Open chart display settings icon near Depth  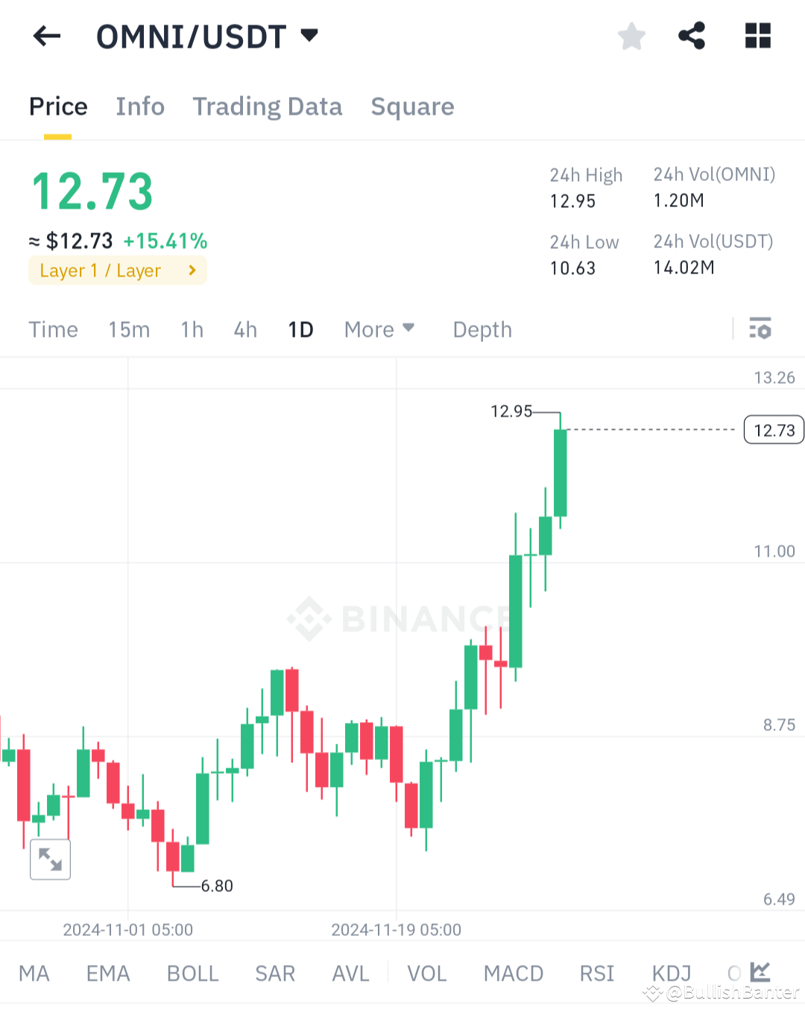[760, 329]
